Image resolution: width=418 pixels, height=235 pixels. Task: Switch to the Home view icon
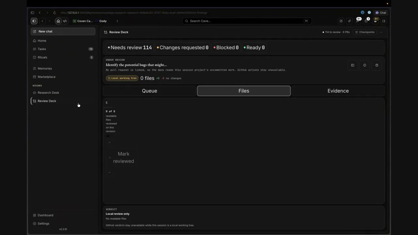[x=58, y=21]
